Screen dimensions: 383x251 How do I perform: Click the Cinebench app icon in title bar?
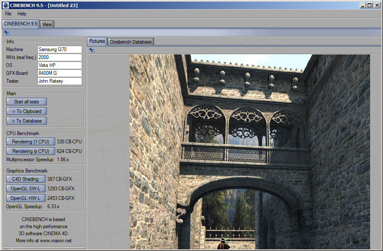pos(5,5)
